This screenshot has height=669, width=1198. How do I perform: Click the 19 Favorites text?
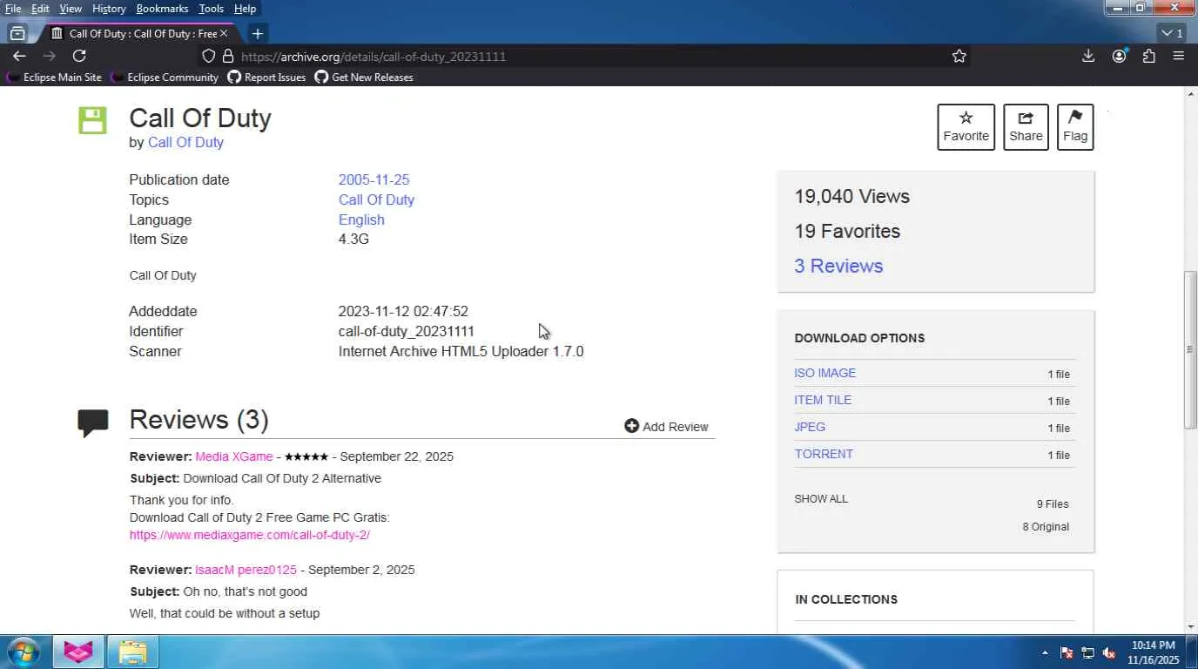tap(847, 231)
